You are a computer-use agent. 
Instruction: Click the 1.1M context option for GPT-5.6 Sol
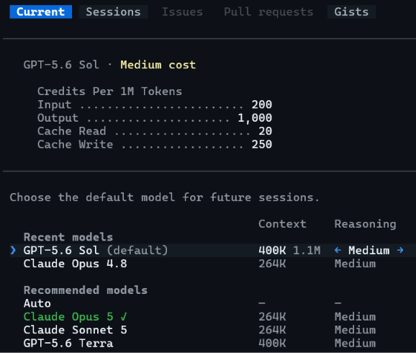[x=307, y=250]
